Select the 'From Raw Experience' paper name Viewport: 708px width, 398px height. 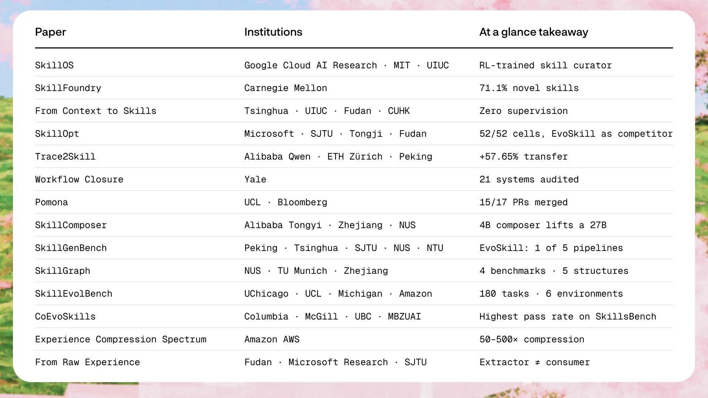pos(87,362)
